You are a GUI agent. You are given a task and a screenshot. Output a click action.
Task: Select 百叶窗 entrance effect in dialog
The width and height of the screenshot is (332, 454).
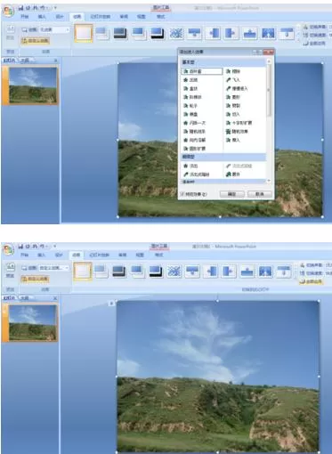[202, 71]
